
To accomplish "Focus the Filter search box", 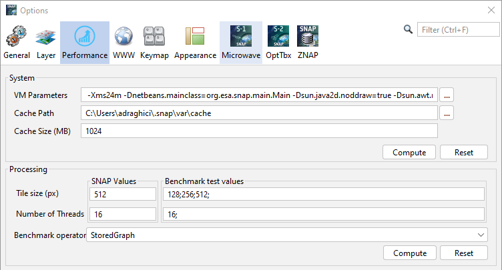I will click(457, 30).
